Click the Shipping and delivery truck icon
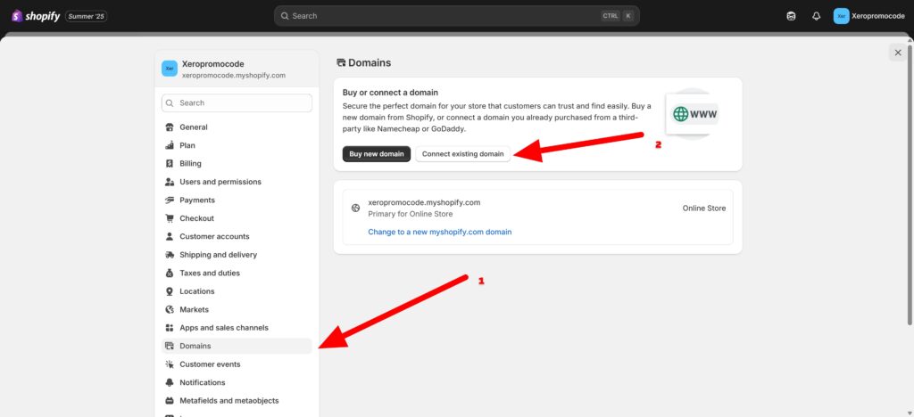 (x=170, y=255)
